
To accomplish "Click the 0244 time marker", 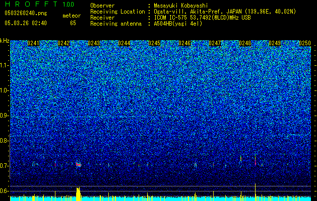I will coord(124,43).
